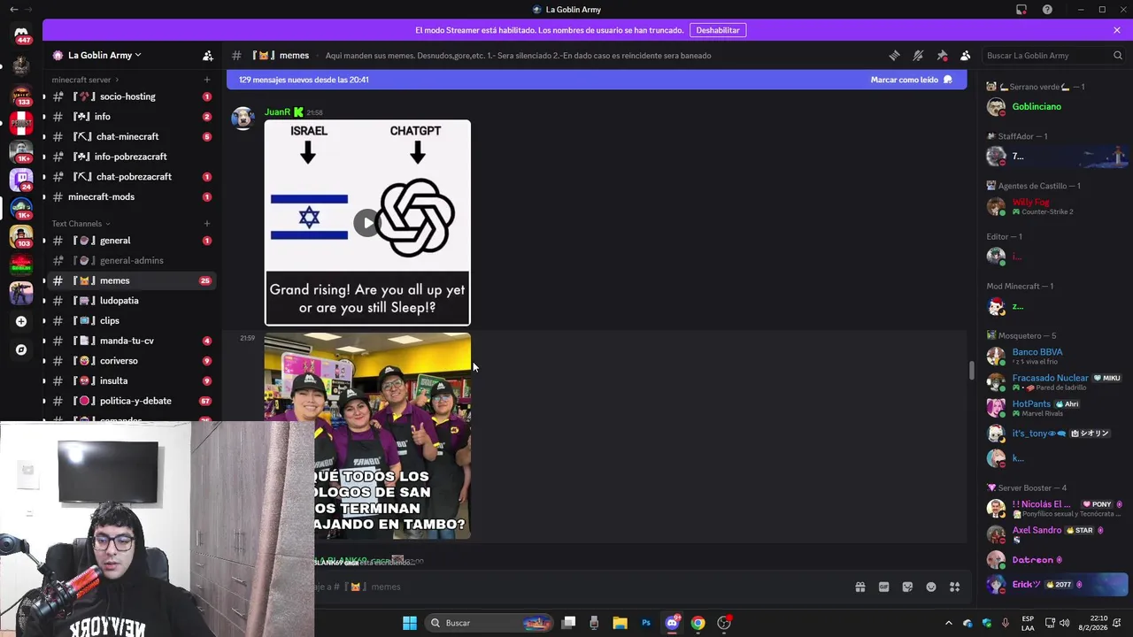Viewport: 1133px width, 637px height.
Task: Click Windows taskbar Buscar search box
Action: 489,623
